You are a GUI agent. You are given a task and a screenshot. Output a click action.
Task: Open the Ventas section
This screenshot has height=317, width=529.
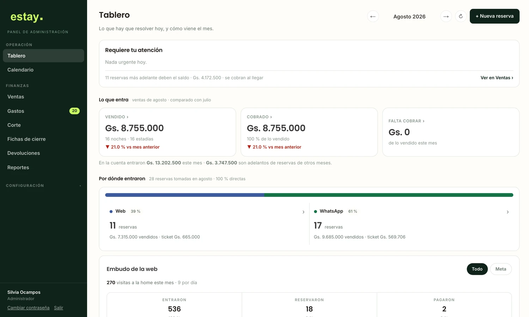(43, 97)
